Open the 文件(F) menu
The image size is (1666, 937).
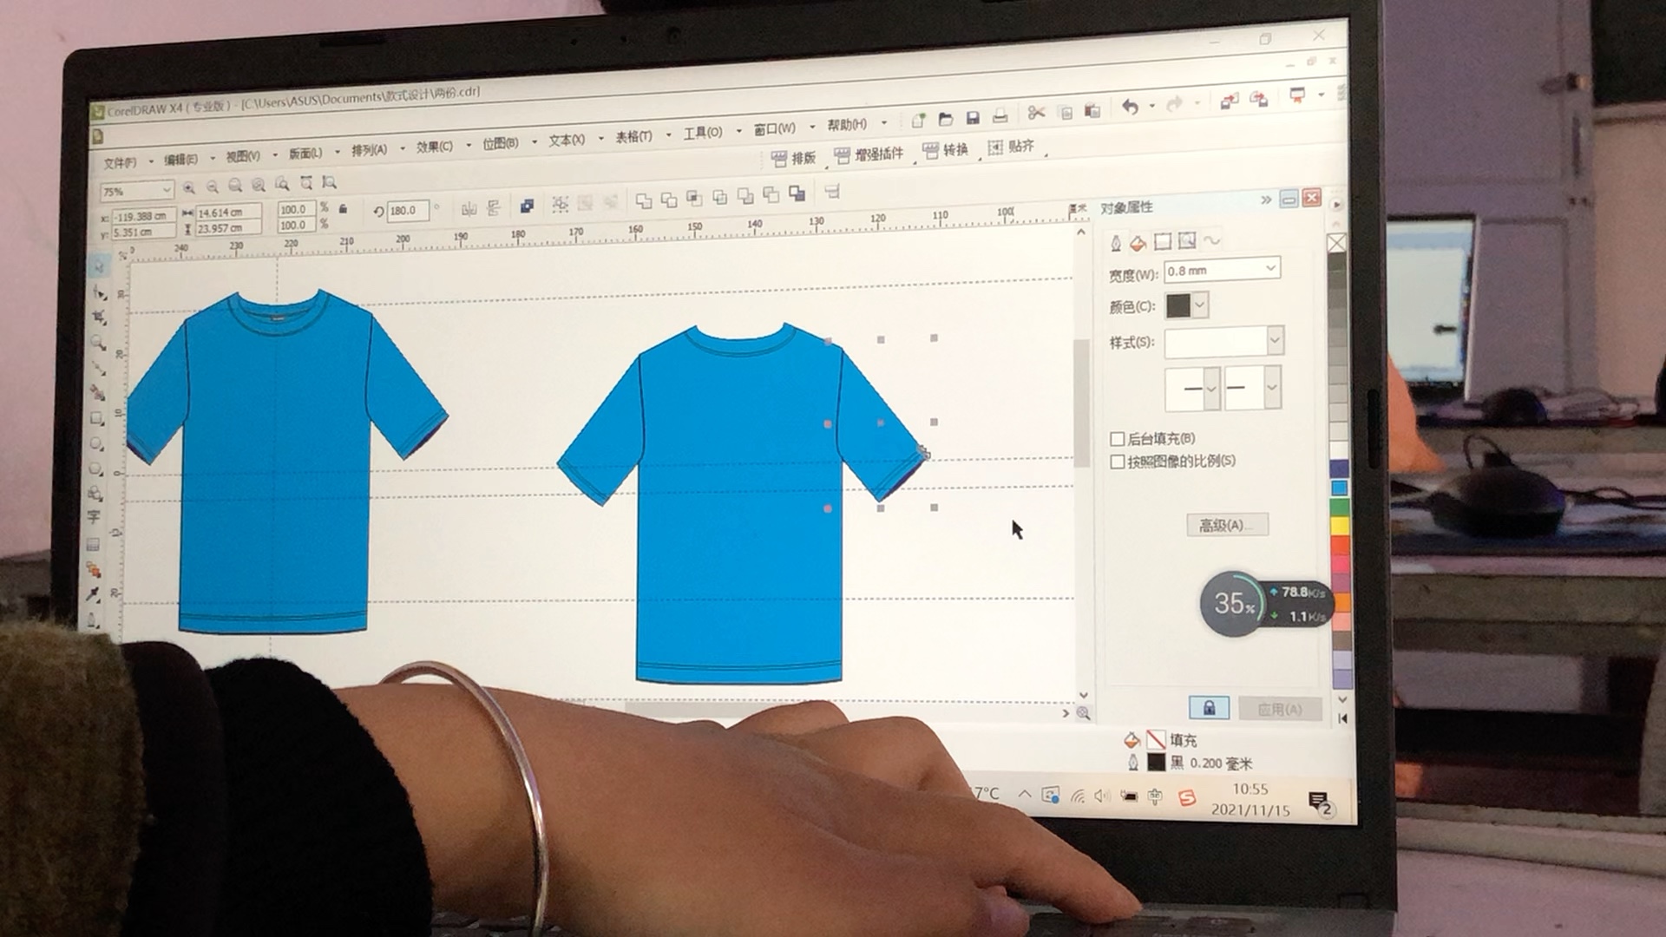tap(120, 162)
